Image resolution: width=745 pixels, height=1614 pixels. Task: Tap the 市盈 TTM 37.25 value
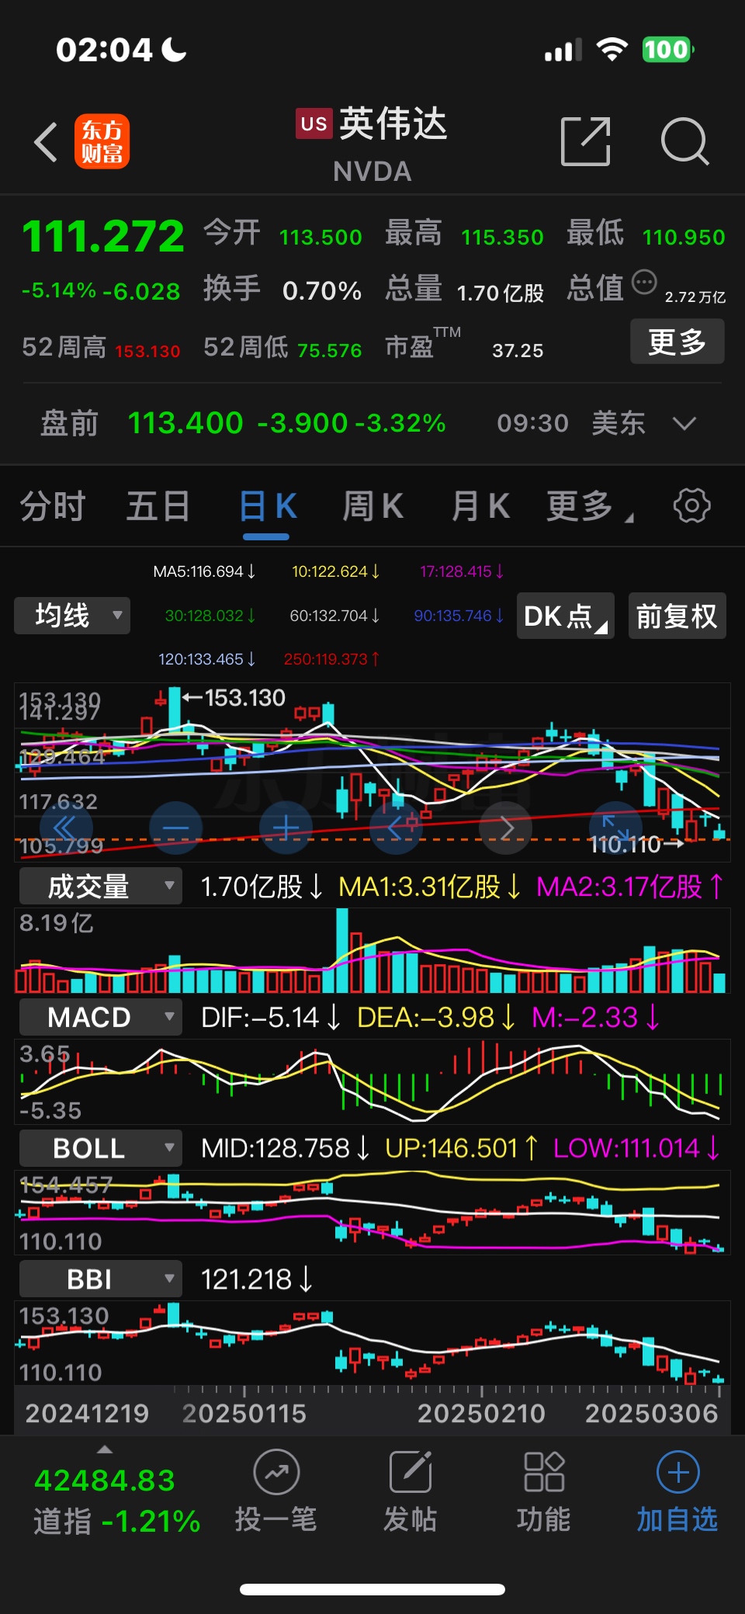coord(518,350)
